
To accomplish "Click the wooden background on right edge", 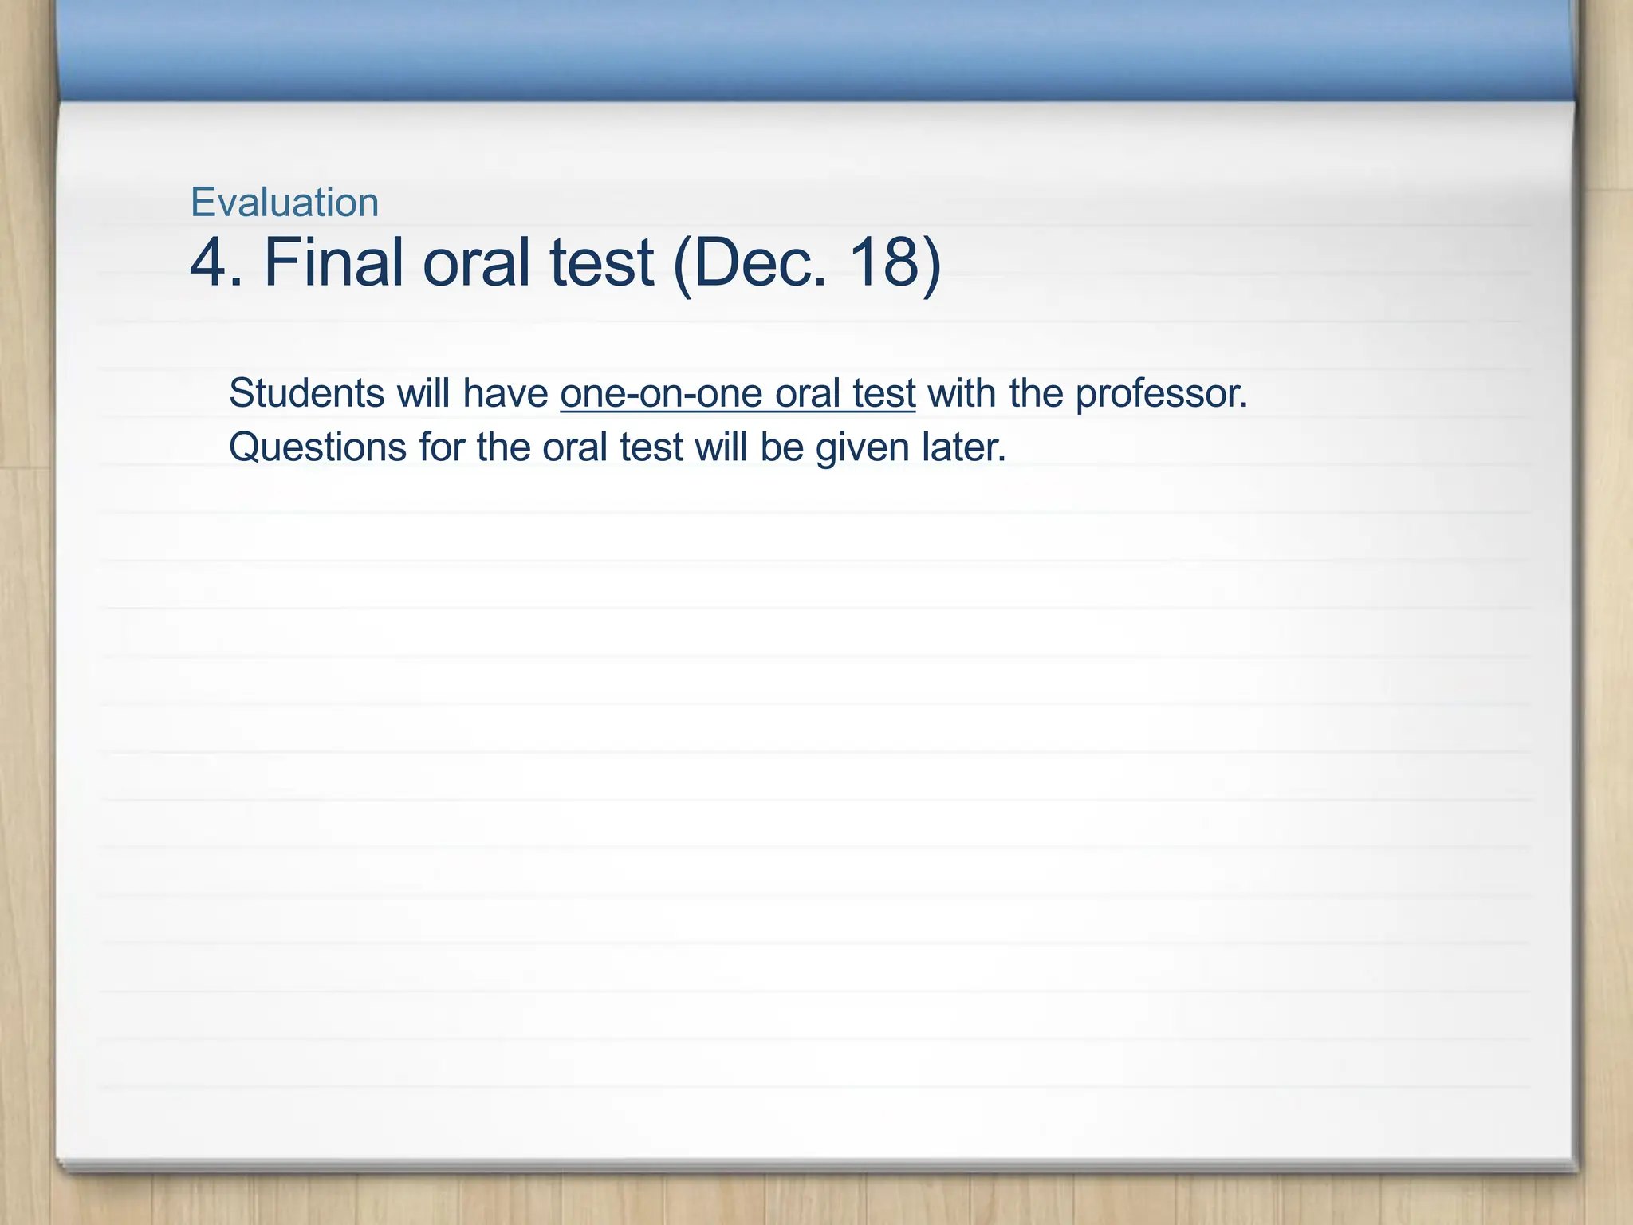I will [1609, 638].
